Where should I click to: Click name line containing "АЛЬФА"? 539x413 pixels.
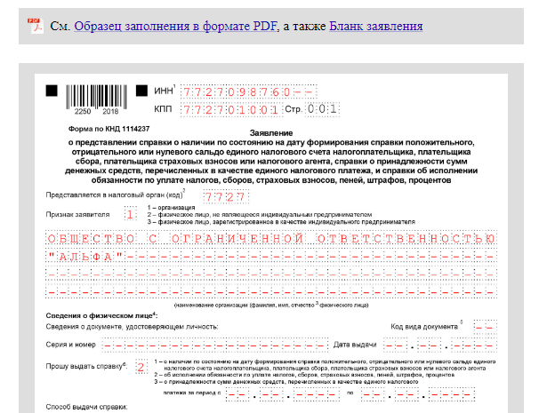coord(271,257)
